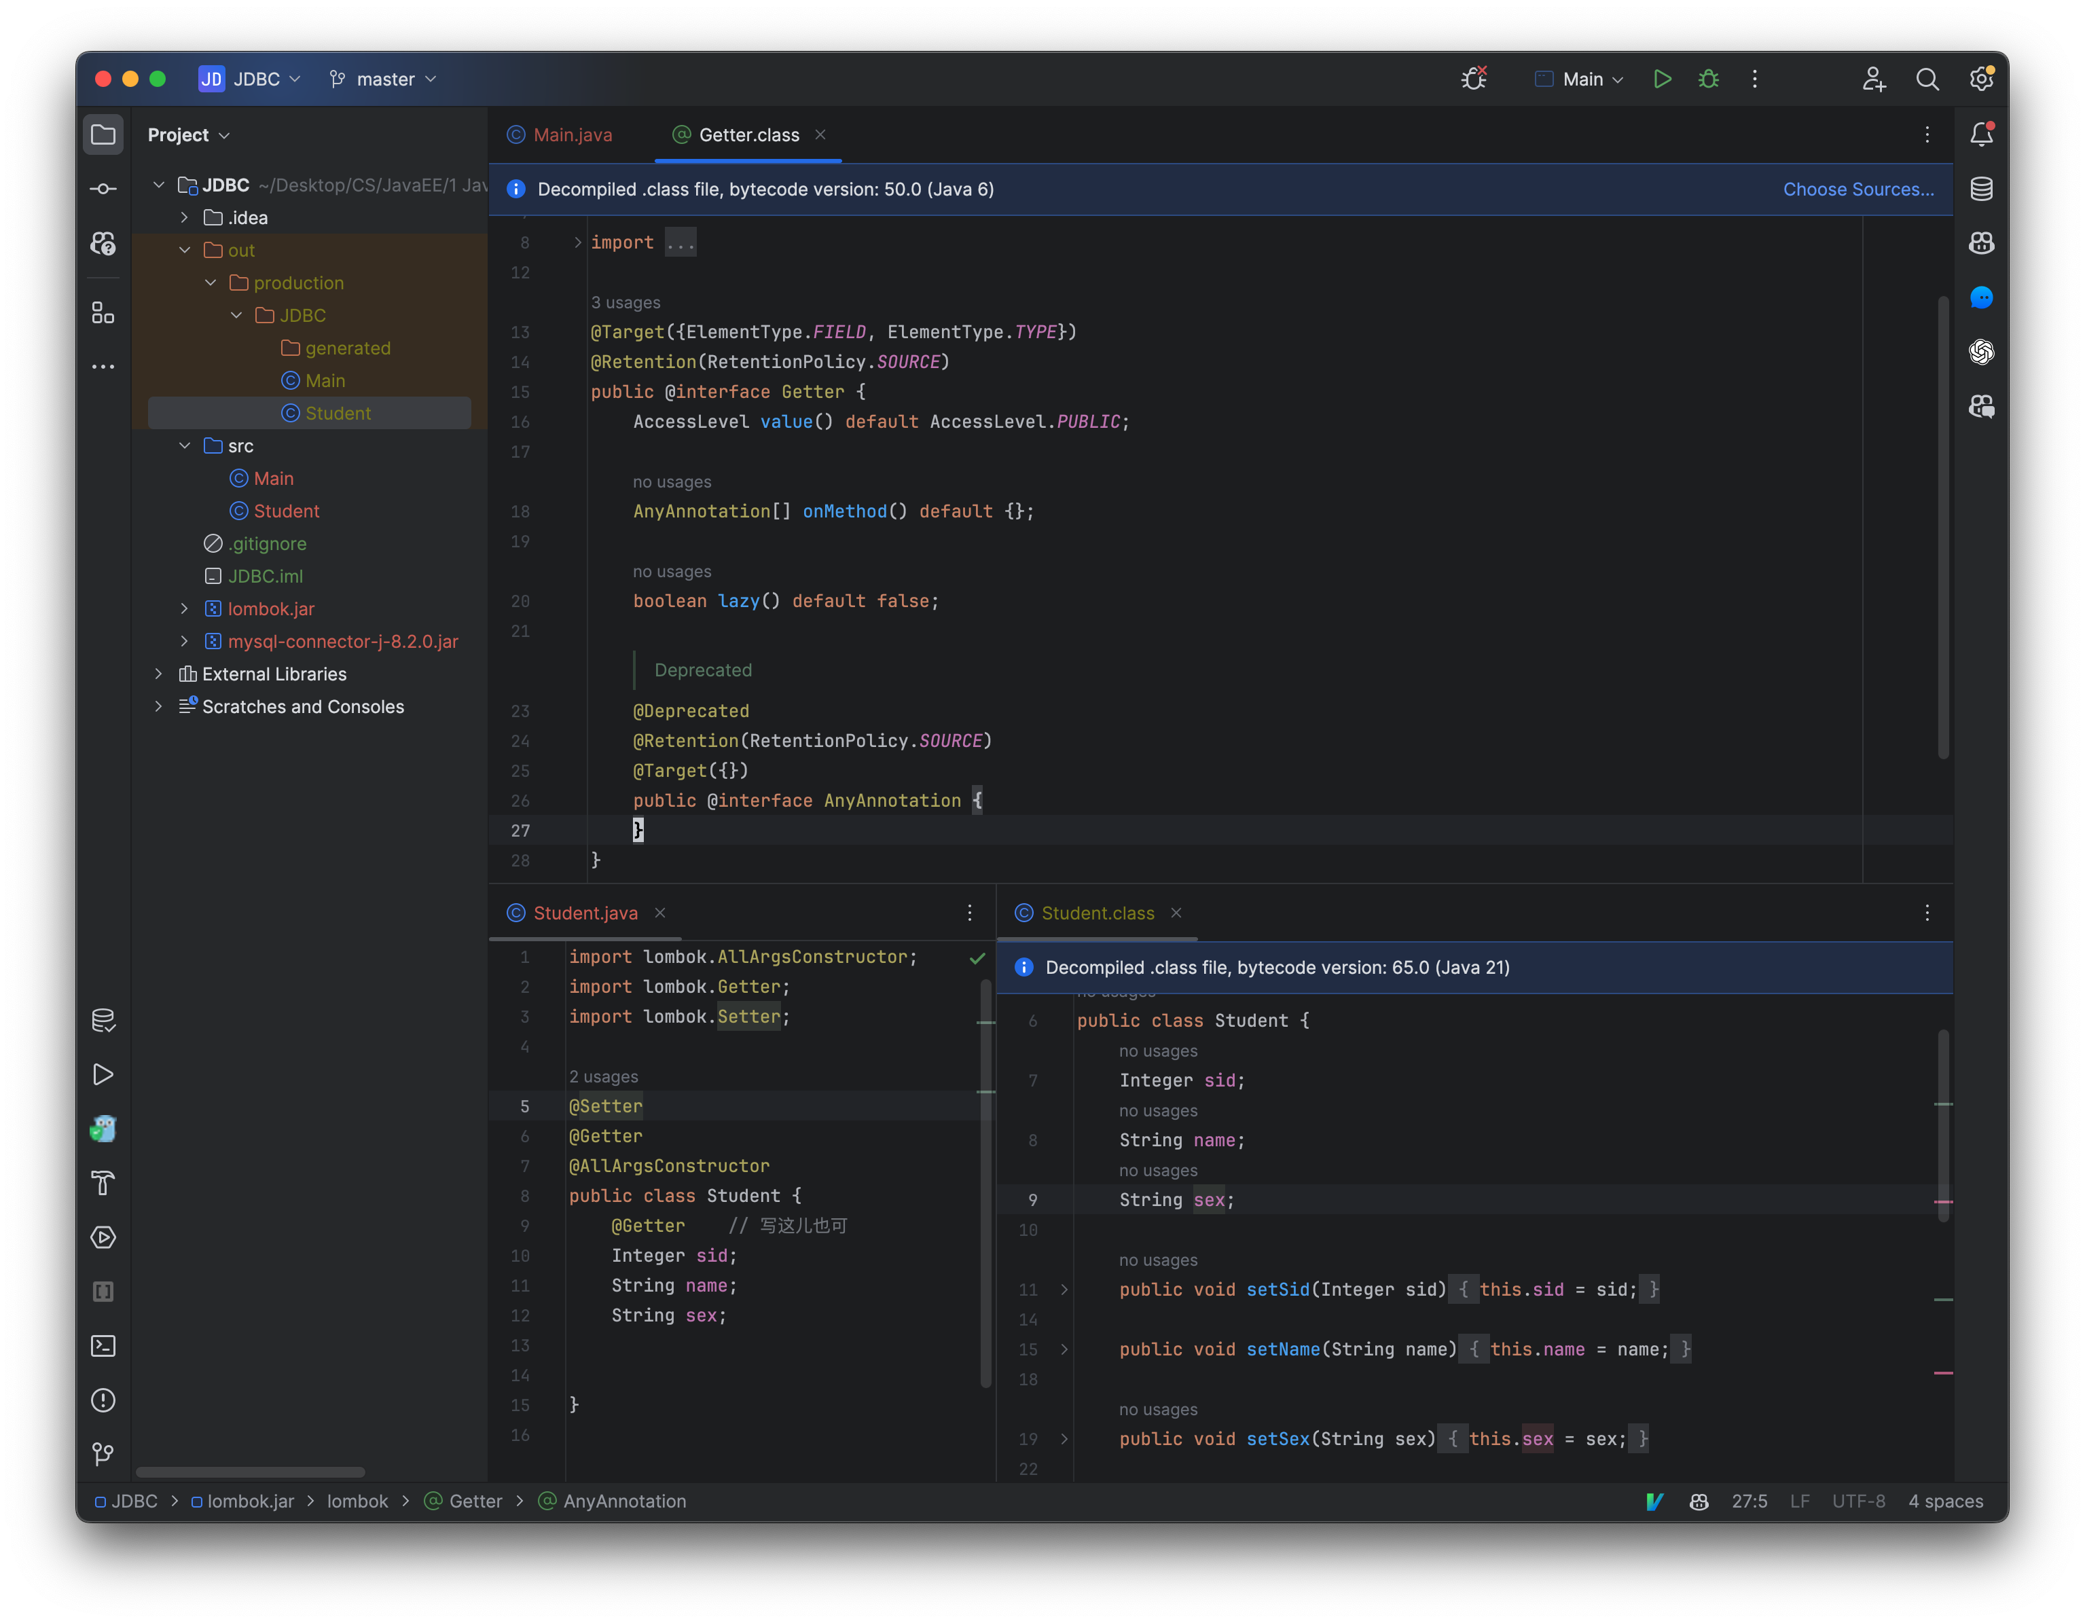Open the Notifications bell icon
Screen dimensions: 2085x1623
click(1982, 134)
